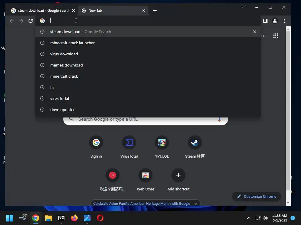The image size is (301, 225).
Task: Click the Customize Chrome button
Action: [x=257, y=197]
